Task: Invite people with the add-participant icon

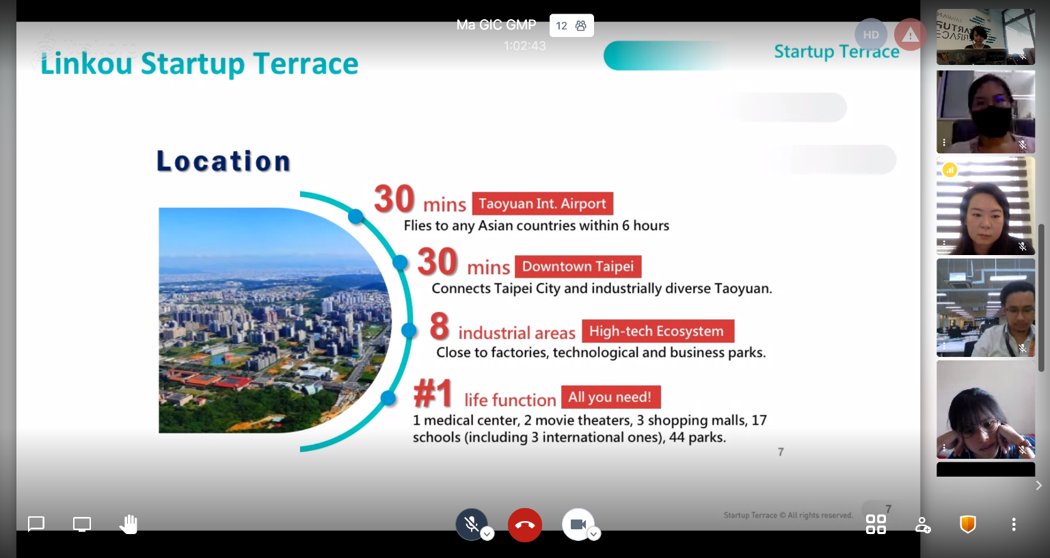Action: pos(922,524)
